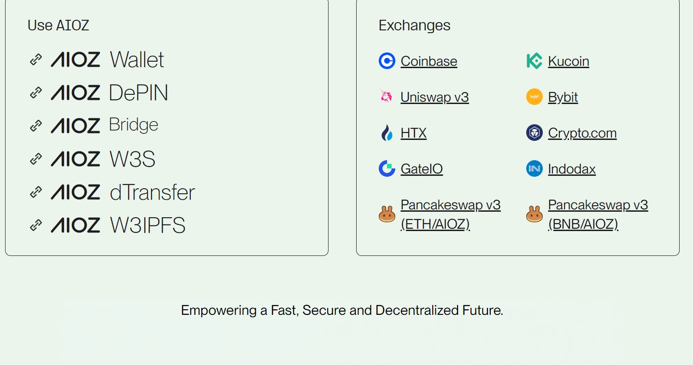Follow the Uniswap v3 link
Viewport: 693px width, 365px height.
click(435, 97)
